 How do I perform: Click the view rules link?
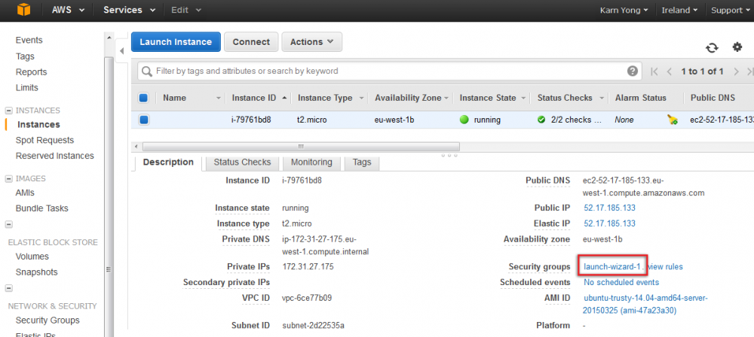[x=665, y=266]
